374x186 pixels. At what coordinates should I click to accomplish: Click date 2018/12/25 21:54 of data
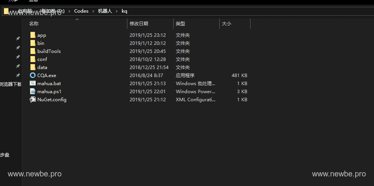click(x=149, y=67)
